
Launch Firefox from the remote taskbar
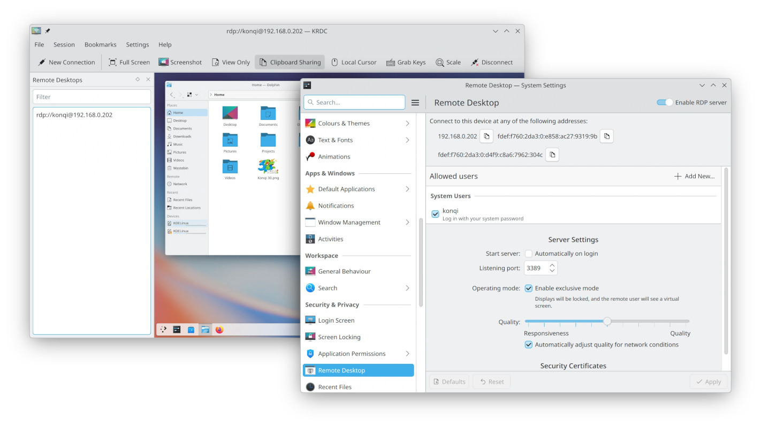(x=219, y=330)
